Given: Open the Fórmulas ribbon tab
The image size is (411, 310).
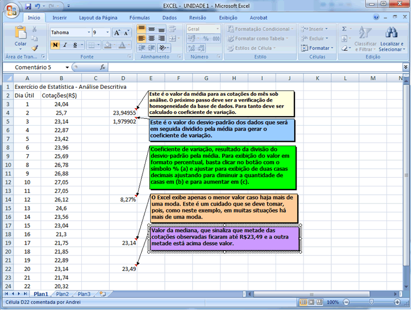Looking at the screenshot, I should pos(140,18).
